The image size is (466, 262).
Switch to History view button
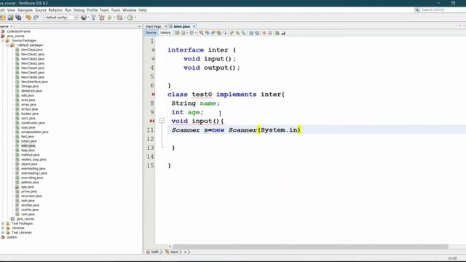pyautogui.click(x=165, y=33)
